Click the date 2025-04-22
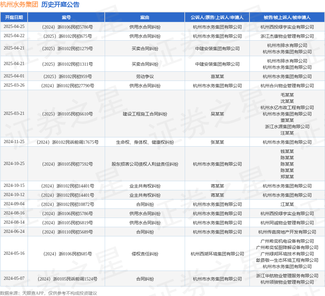Screen dimensions: 325x296 coord(14,36)
